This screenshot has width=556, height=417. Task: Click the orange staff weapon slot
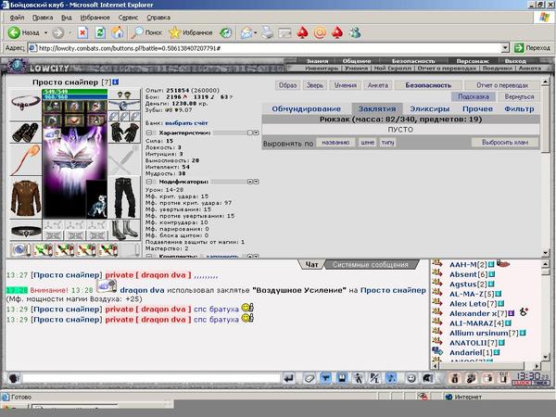[25, 160]
